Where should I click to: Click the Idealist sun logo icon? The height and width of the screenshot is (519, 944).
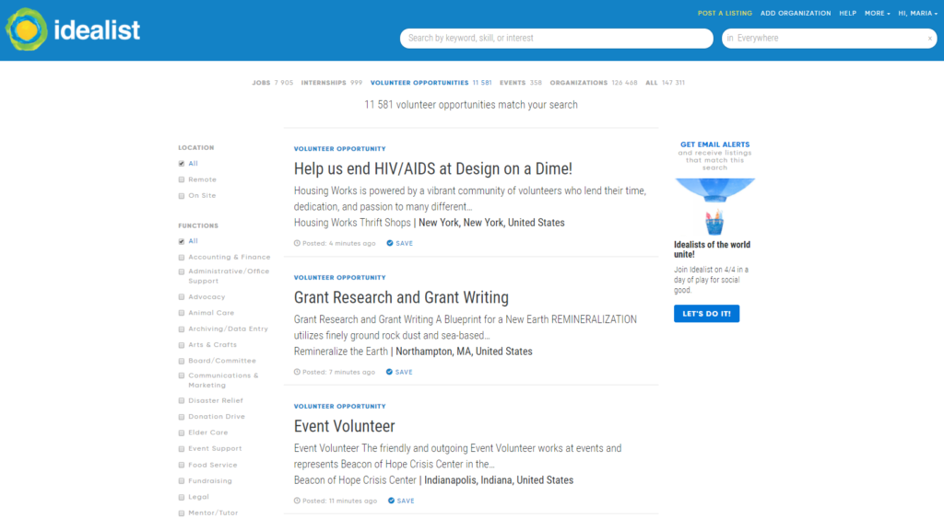(26, 29)
